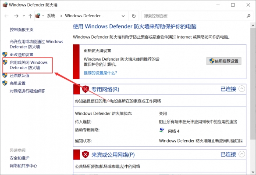Open 更改通知设置 link

click(x=21, y=55)
